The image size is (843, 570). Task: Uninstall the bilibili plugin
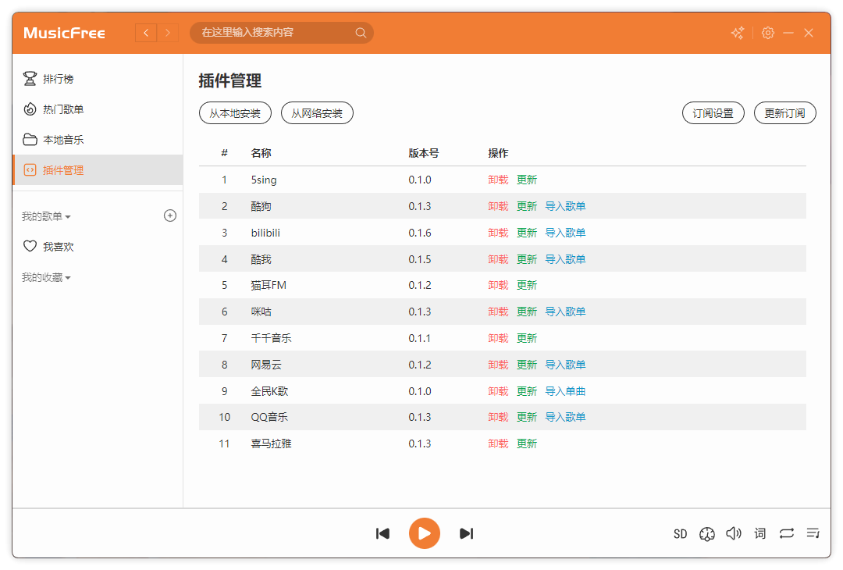click(x=498, y=233)
